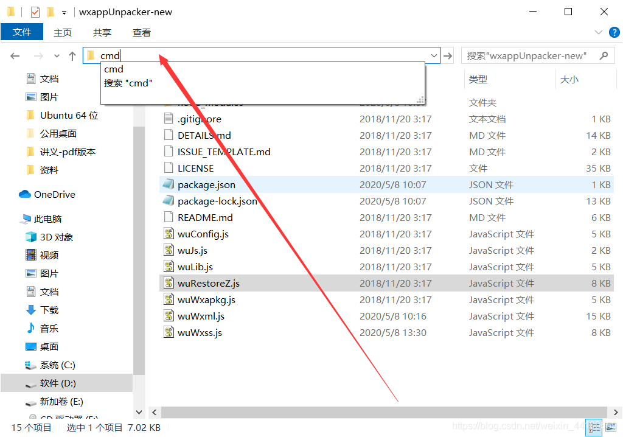Viewport: 623px width, 437px height.
Task: Click the search magnifier icon
Action: (604, 55)
